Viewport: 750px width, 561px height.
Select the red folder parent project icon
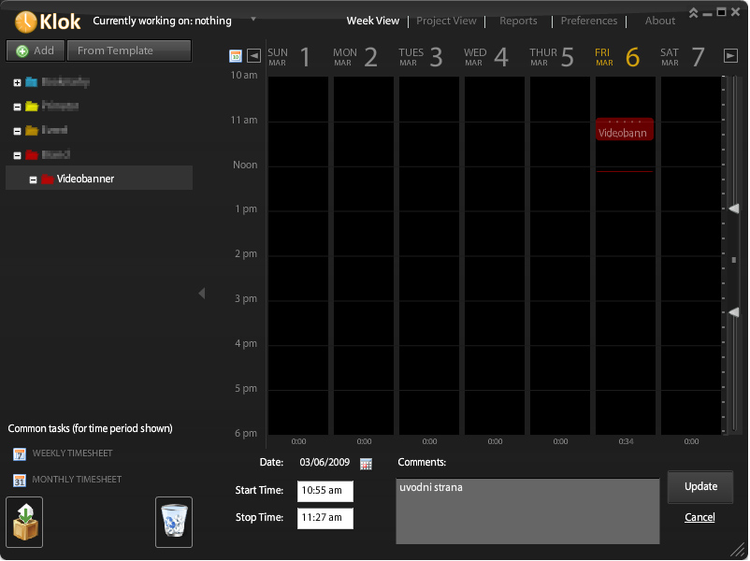click(32, 154)
